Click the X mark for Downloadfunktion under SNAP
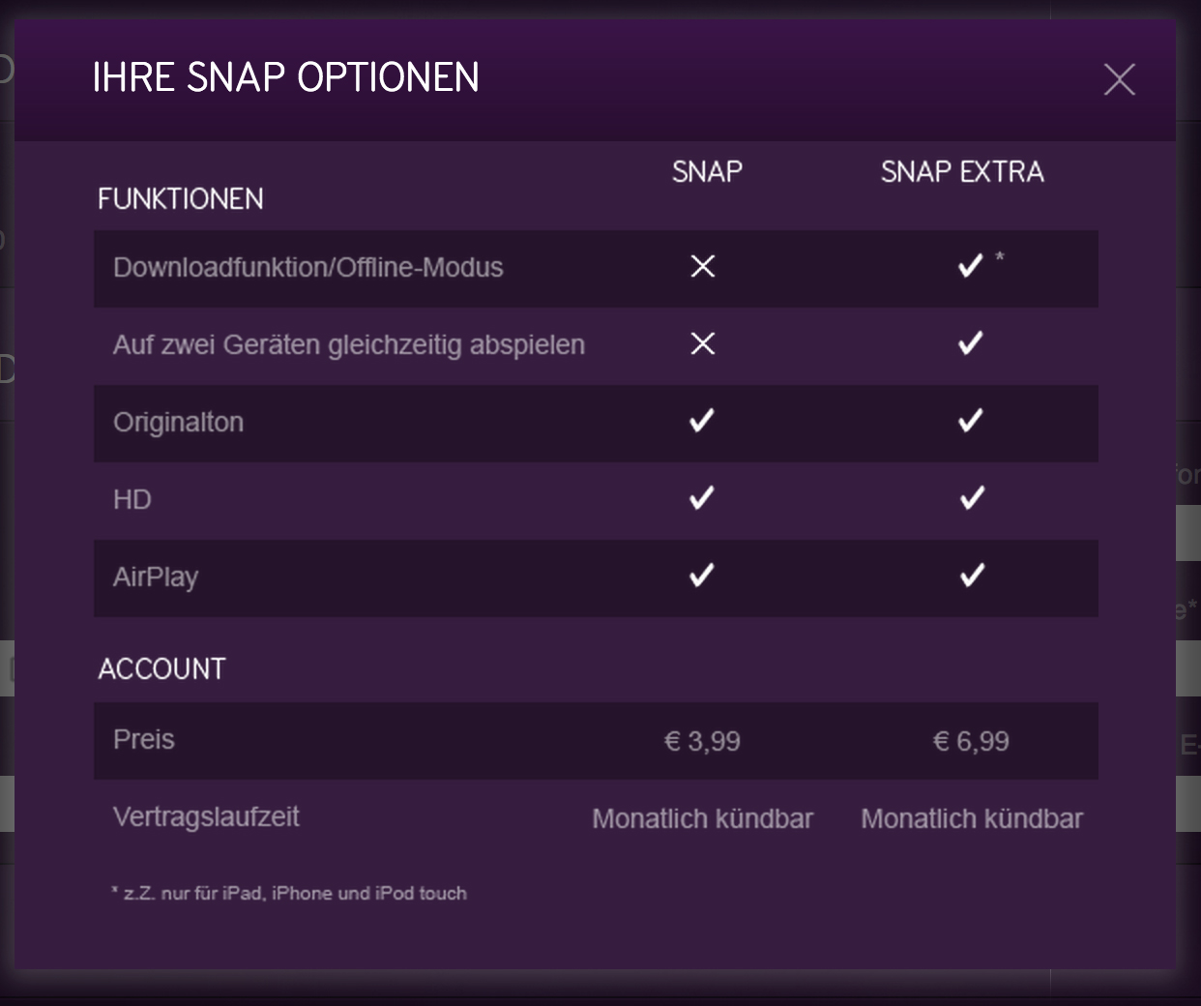The image size is (1201, 1006). (x=703, y=266)
